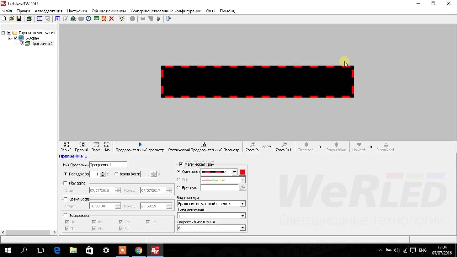The width and height of the screenshot is (457, 257).
Task: Align to Левый (left) button
Action: (x=66, y=147)
